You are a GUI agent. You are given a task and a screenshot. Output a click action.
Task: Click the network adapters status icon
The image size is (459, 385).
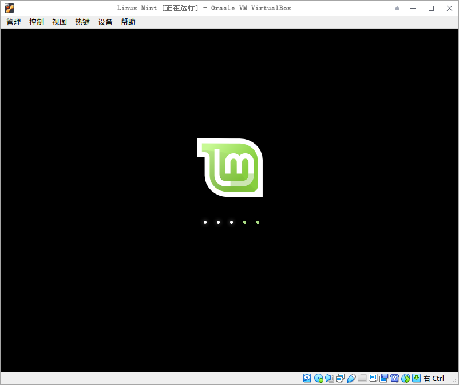[x=340, y=378]
